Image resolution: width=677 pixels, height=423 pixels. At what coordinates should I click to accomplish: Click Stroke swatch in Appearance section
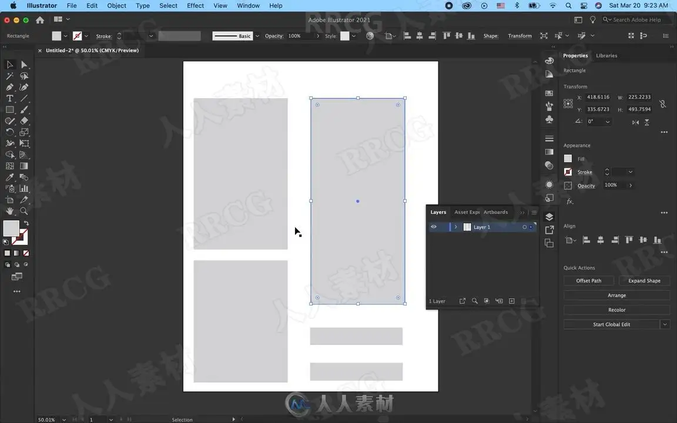point(568,172)
